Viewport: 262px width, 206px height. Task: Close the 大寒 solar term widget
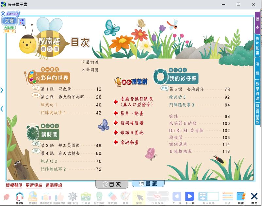click(x=3, y=13)
